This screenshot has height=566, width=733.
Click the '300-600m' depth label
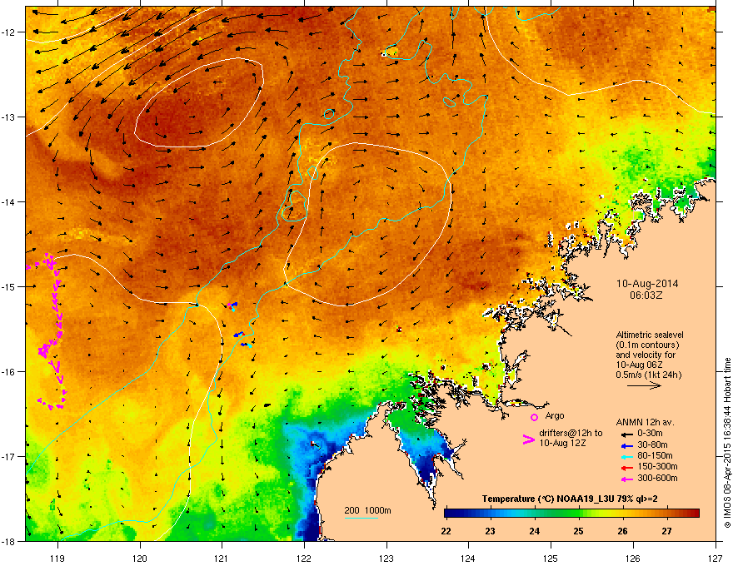pos(657,478)
